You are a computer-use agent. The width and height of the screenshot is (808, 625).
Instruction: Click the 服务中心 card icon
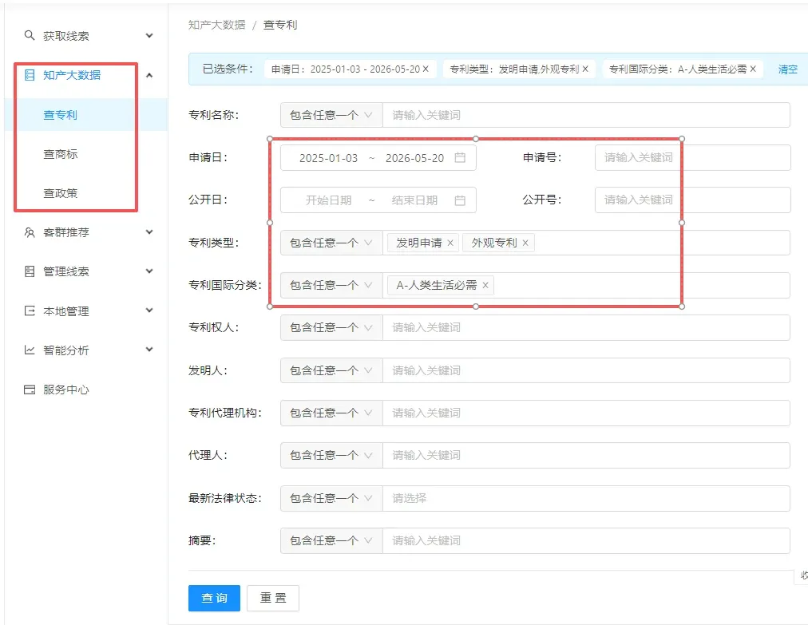pyautogui.click(x=30, y=390)
